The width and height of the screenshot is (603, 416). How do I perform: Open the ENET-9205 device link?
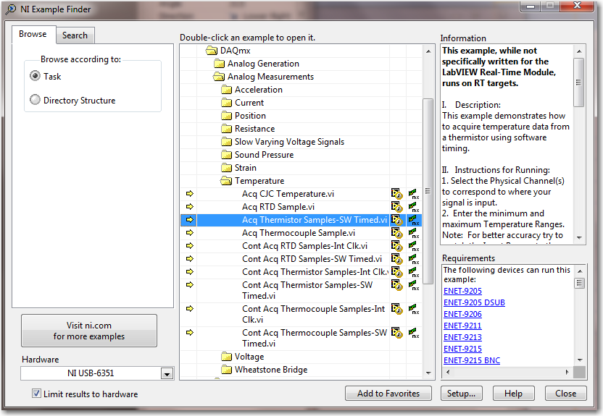(462, 291)
